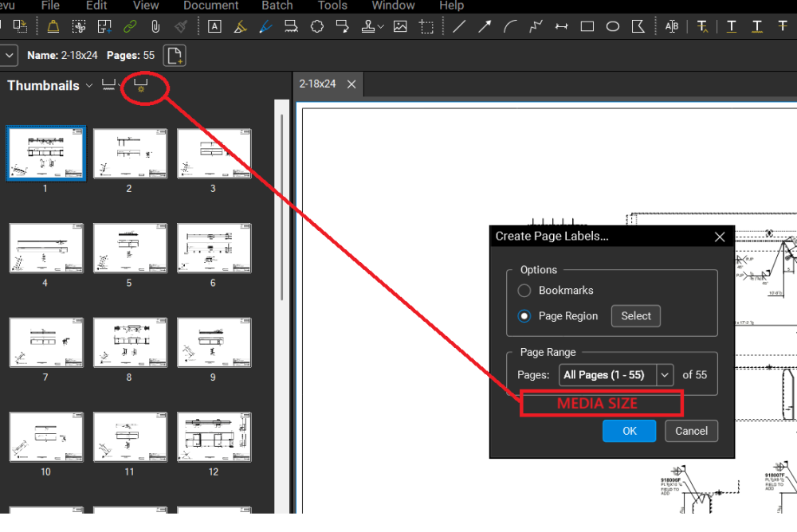
Task: Select the blue Pen tool
Action: [x=265, y=26]
